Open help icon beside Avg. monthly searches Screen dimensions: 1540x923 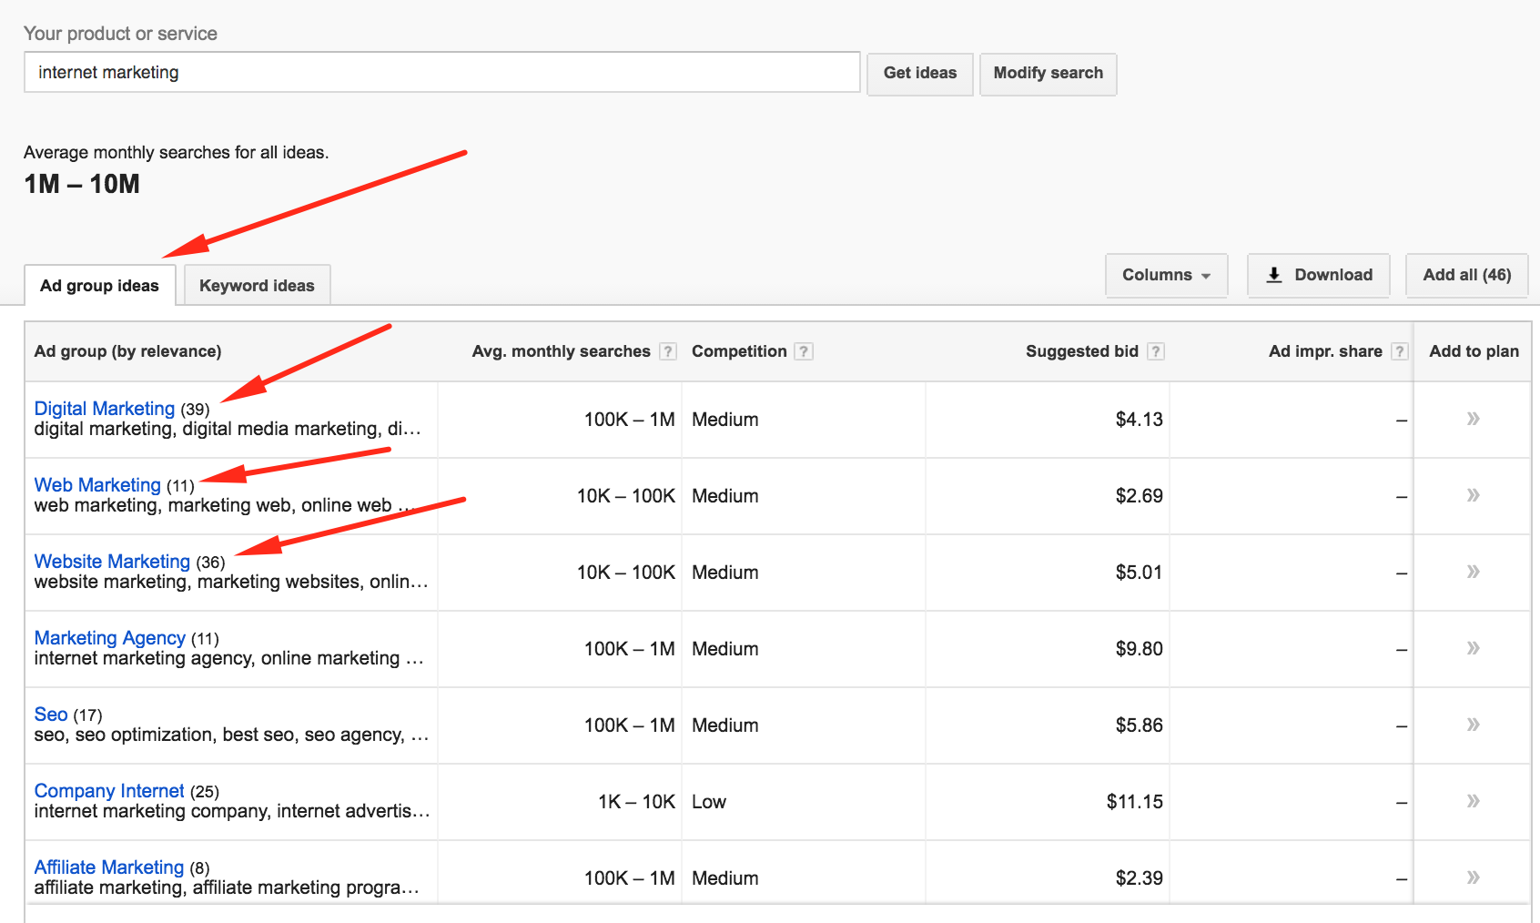(x=668, y=351)
